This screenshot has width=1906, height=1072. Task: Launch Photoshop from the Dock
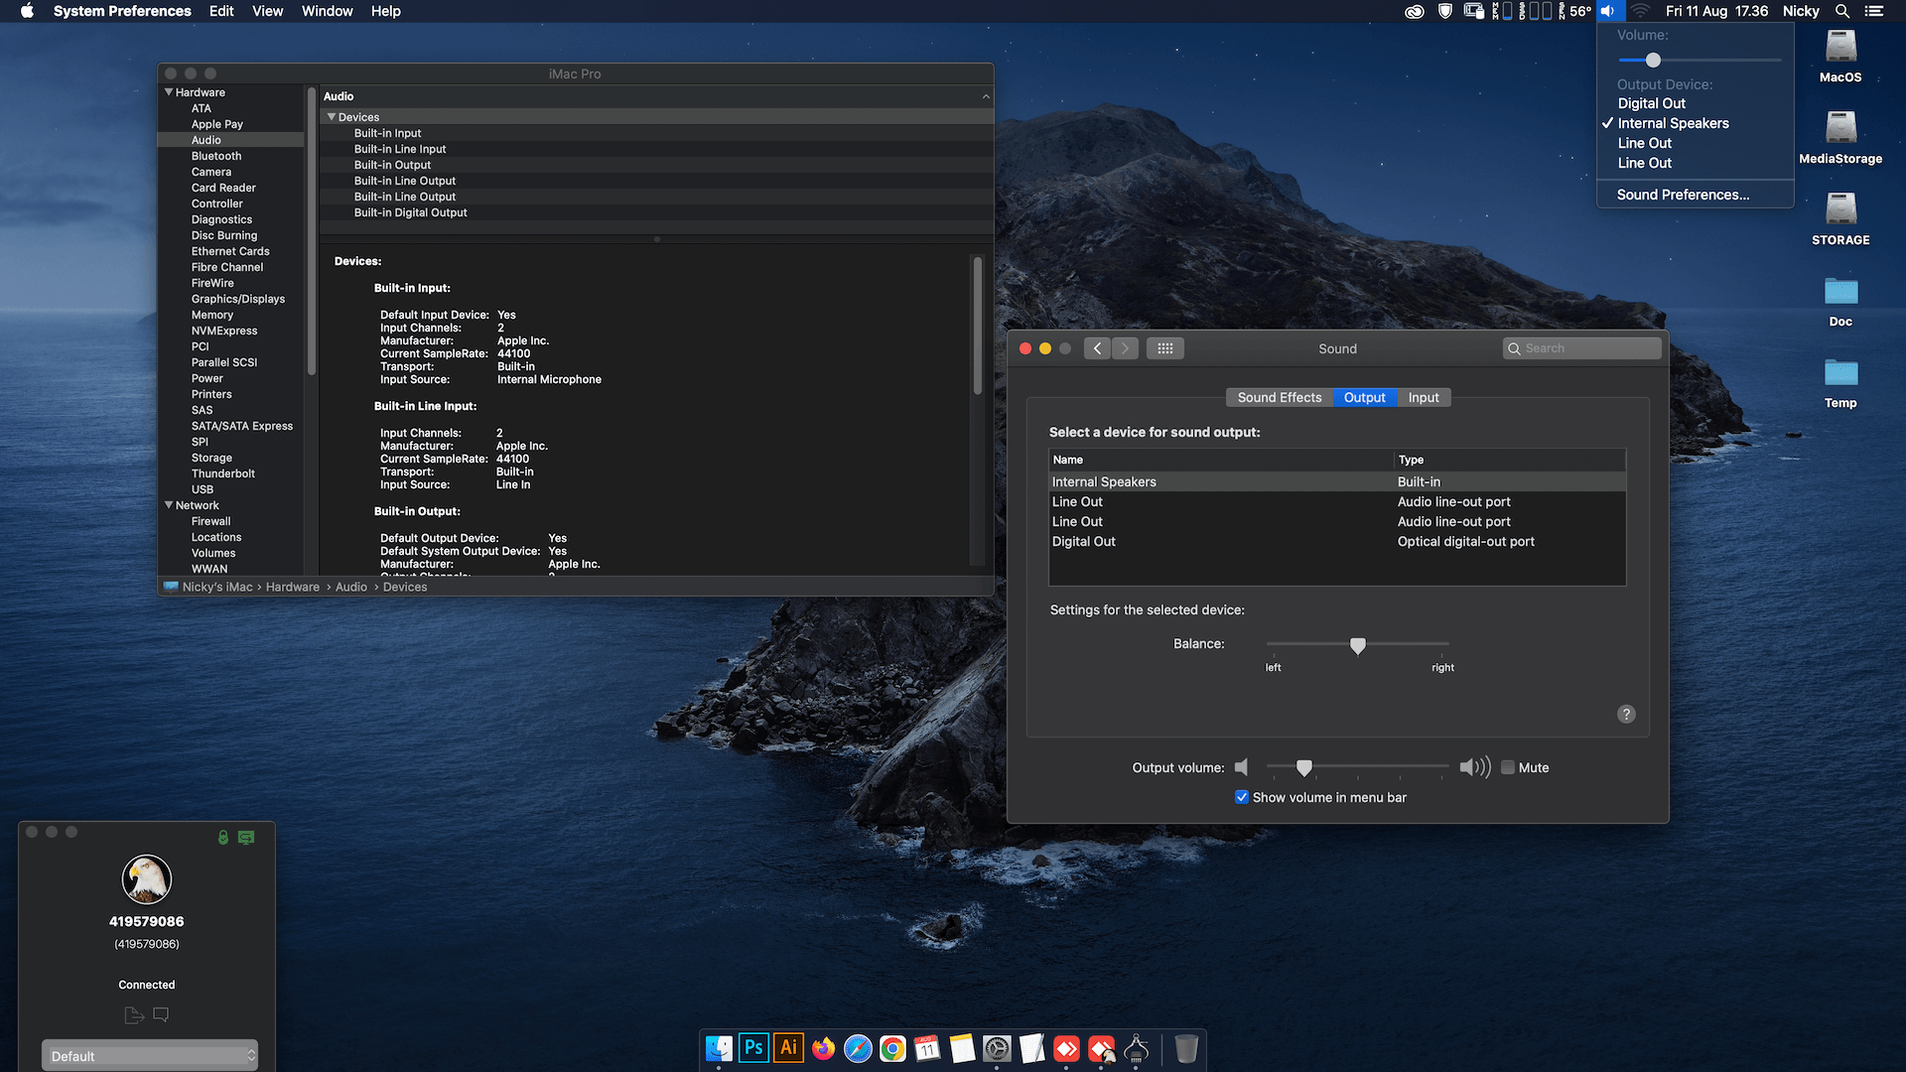[753, 1048]
